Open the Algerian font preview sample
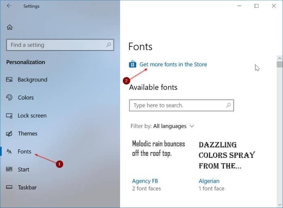Image resolution: width=283 pixels, height=208 pixels. 227,155
